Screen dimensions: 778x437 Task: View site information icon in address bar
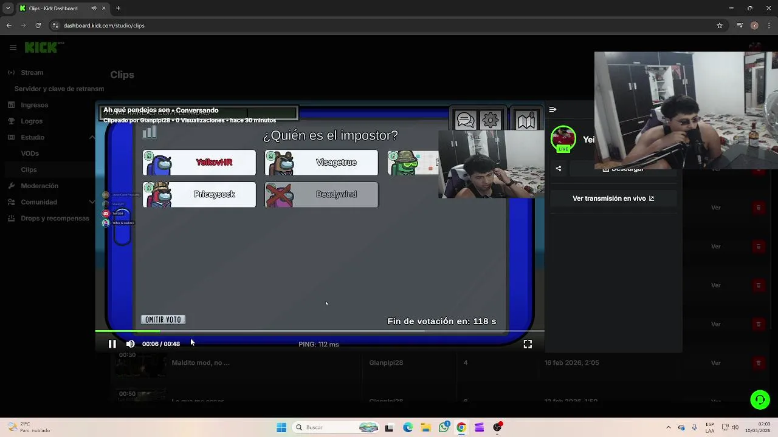[x=55, y=25]
